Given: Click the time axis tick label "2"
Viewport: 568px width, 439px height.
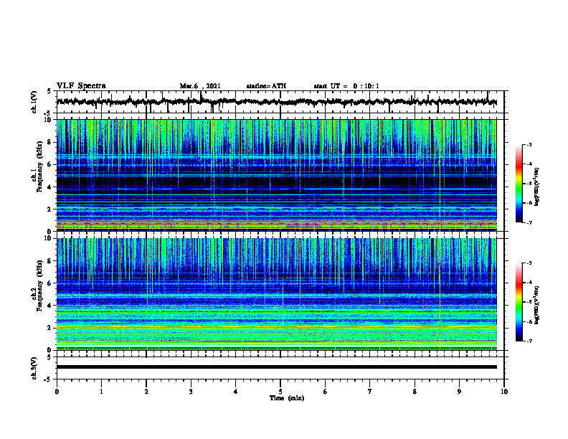Looking at the screenshot, I should (146, 392).
